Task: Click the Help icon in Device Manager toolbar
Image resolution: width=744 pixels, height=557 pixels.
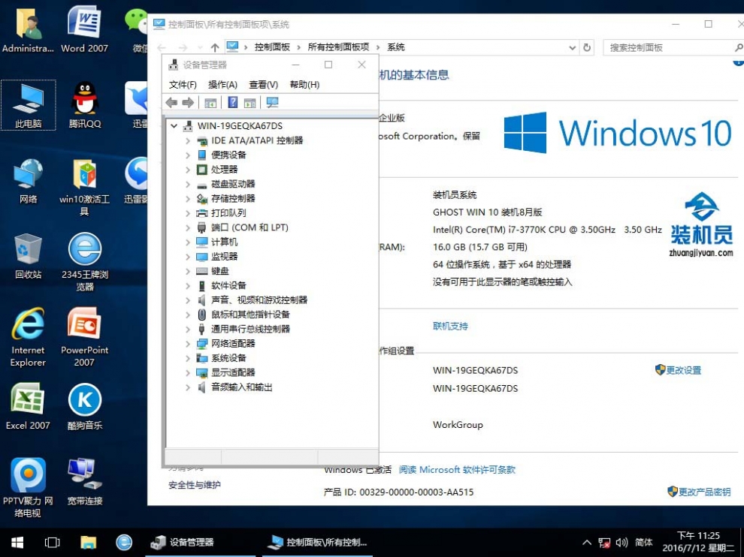Action: [x=233, y=103]
